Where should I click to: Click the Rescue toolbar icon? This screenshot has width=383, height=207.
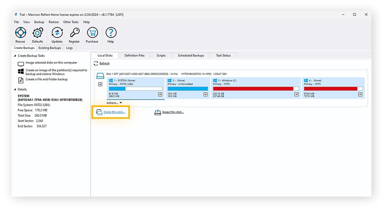click(20, 33)
